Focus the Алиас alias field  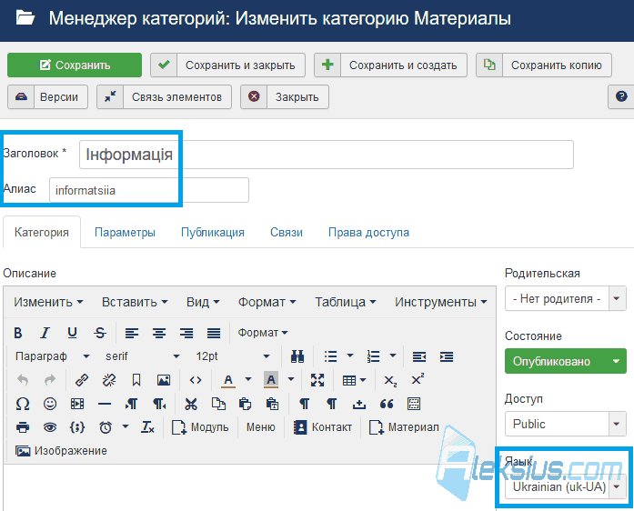click(x=149, y=190)
